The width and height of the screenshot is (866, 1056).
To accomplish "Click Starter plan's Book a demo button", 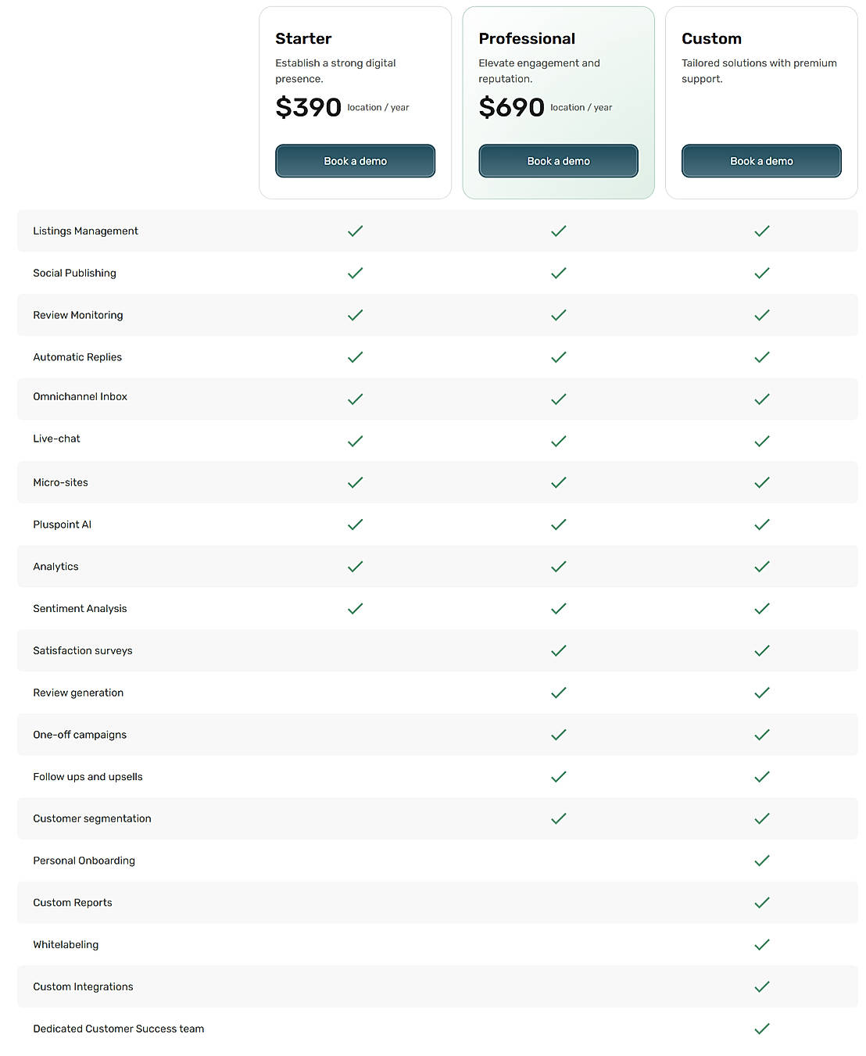I will click(x=355, y=161).
